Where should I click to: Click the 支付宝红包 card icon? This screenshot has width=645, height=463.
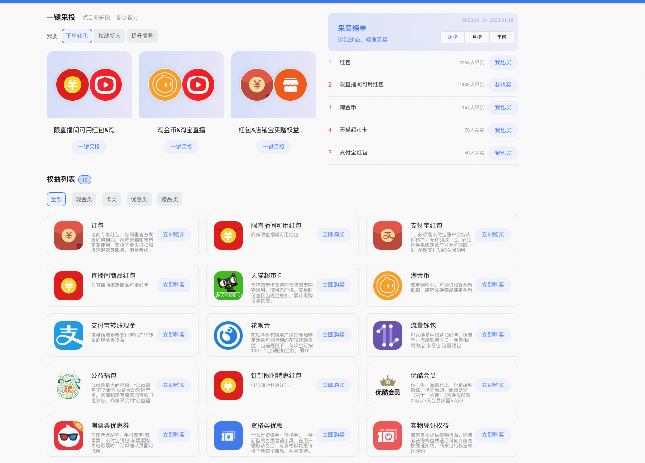pos(388,235)
